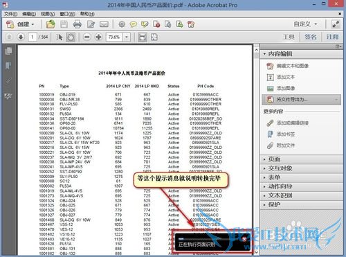This screenshot has width=346, height=257.
Task: Click the document title heading text
Action: [131, 73]
